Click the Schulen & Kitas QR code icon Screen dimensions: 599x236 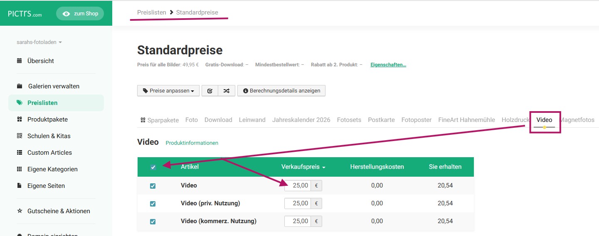(19, 136)
